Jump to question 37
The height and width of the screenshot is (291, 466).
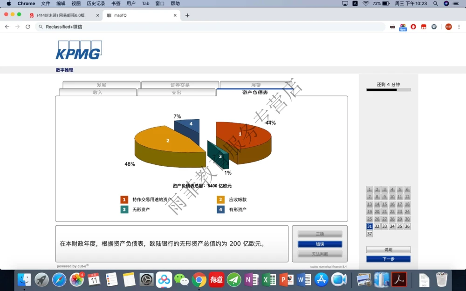pos(369,233)
